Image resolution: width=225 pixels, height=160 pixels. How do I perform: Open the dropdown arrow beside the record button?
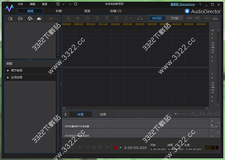tap(120, 148)
